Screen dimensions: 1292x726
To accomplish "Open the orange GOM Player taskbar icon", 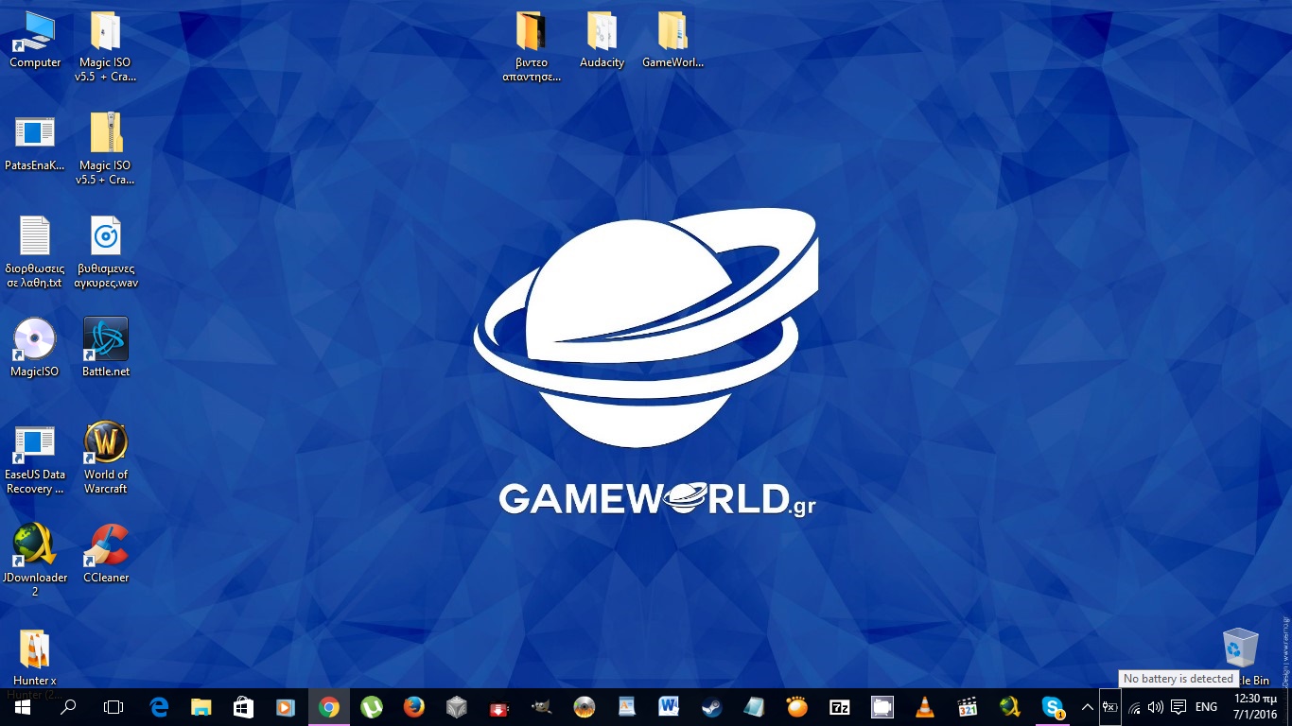I will [x=797, y=707].
